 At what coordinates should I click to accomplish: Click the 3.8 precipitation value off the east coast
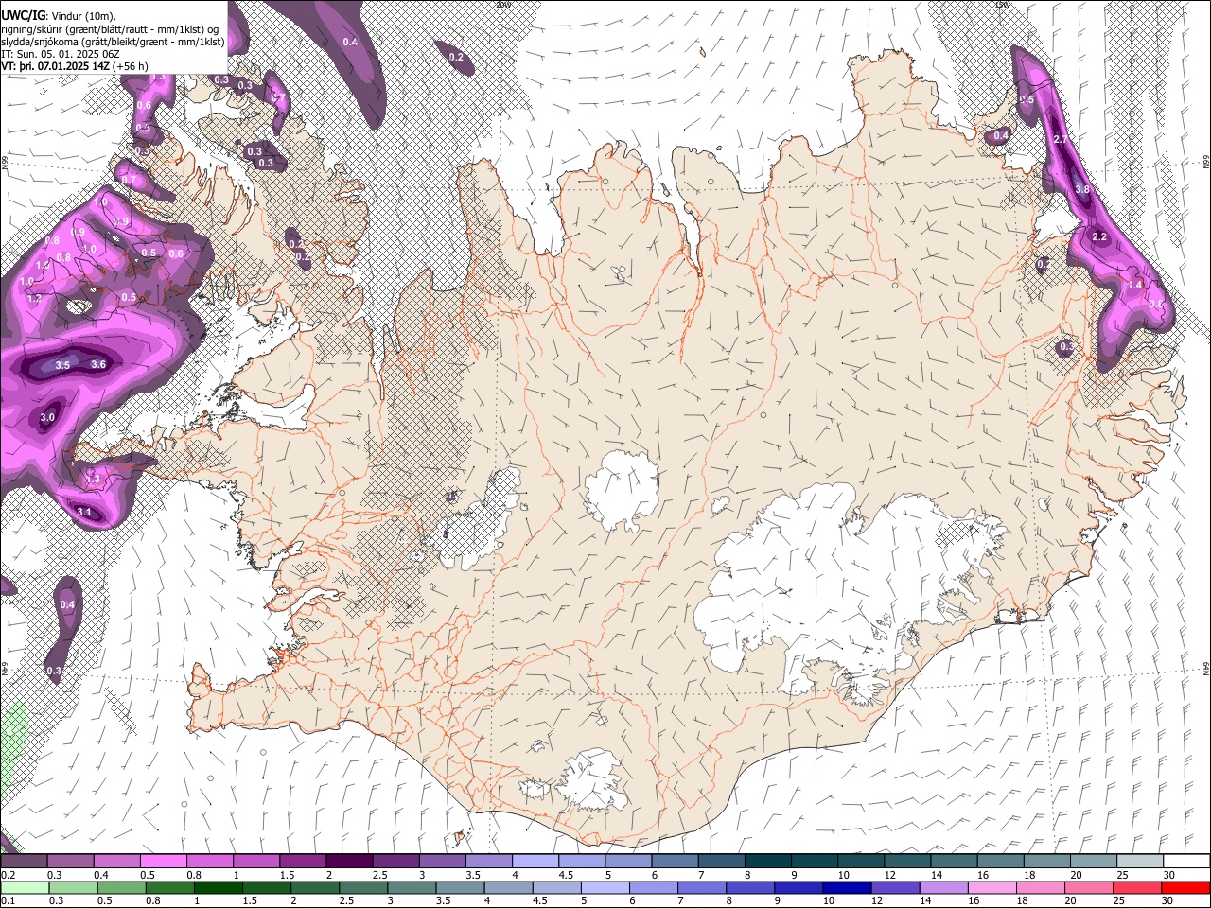pos(1083,189)
